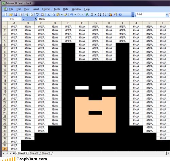Select cell A1 containing #N/A

[14, 27]
